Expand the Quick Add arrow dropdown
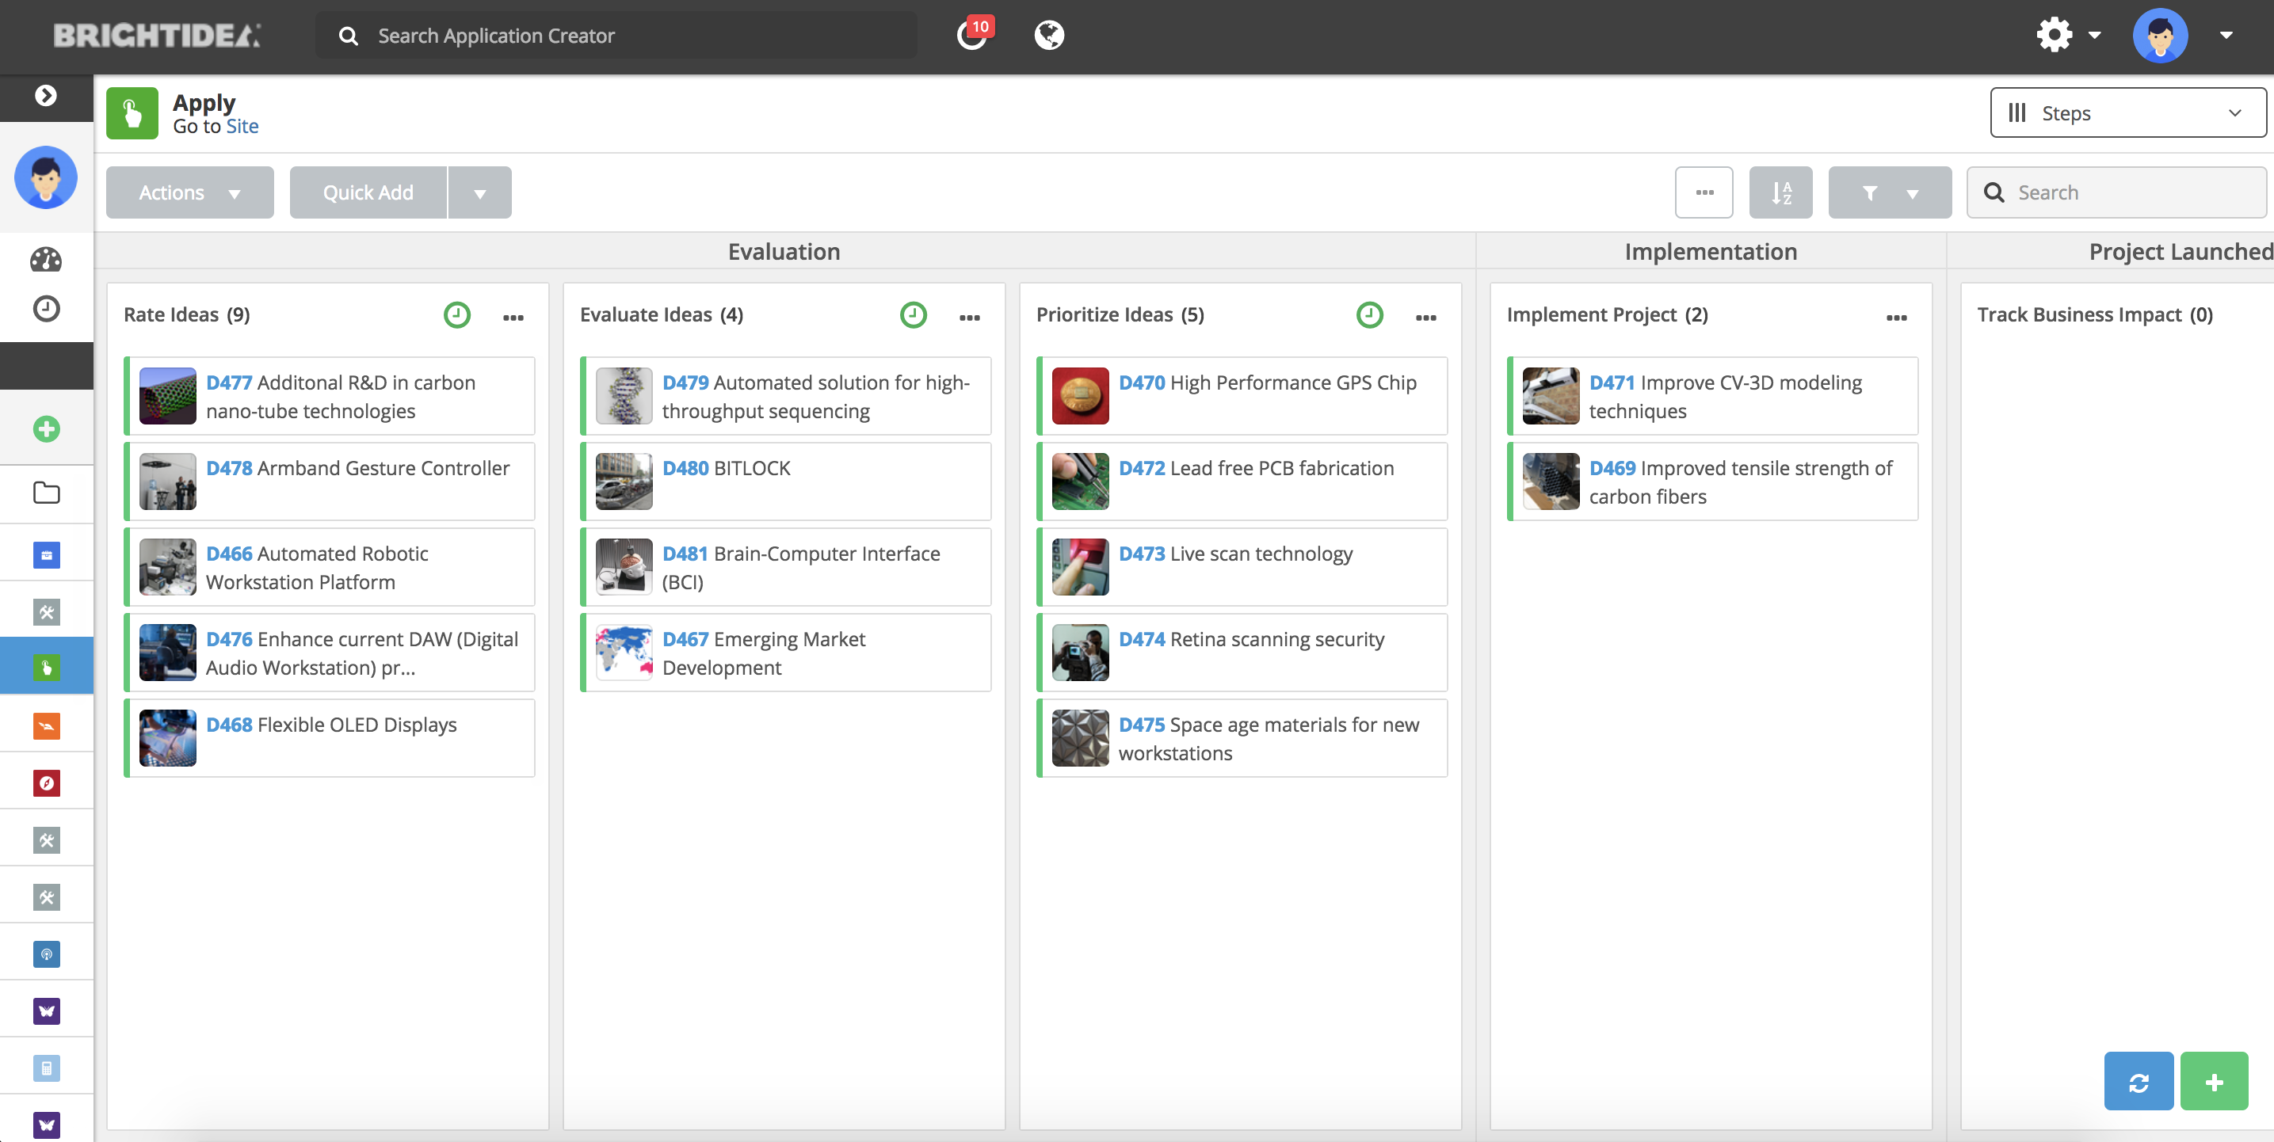 [480, 192]
